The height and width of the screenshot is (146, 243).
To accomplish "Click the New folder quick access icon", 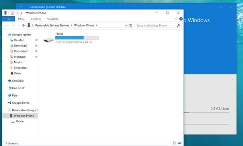I will tap(18, 13).
